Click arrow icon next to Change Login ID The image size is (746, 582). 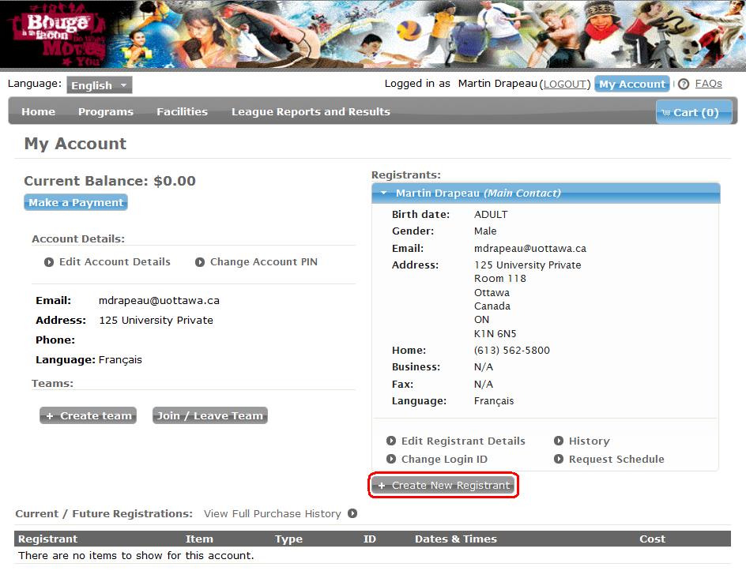tap(391, 460)
